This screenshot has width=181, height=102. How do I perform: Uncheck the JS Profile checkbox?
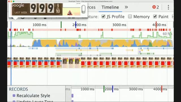pyautogui.click(x=103, y=16)
